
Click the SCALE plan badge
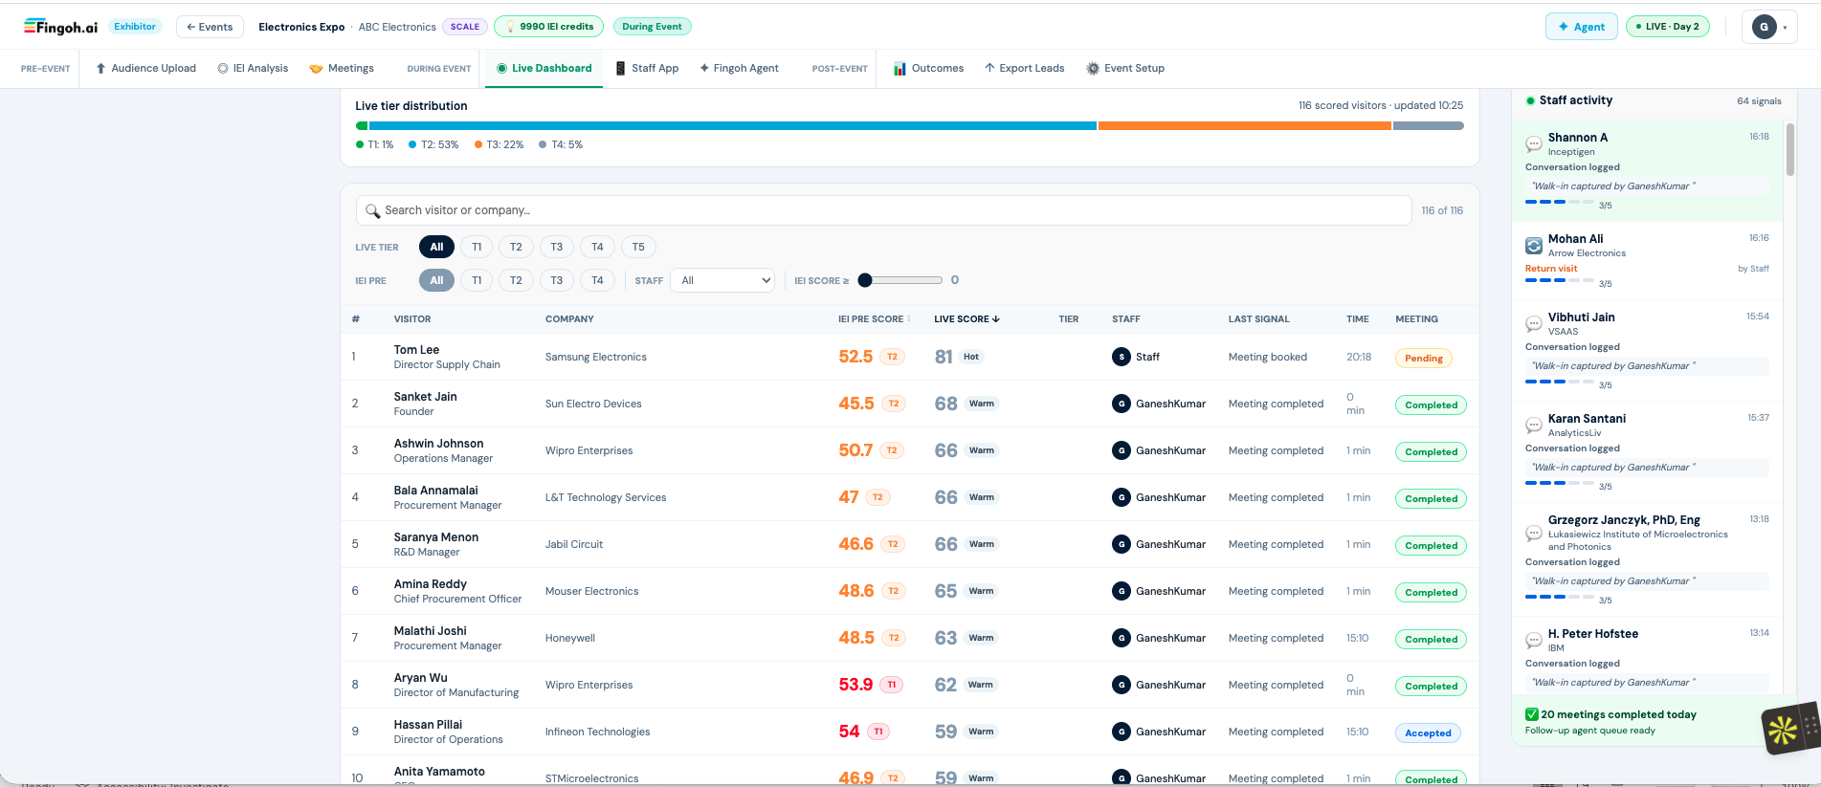(x=465, y=27)
